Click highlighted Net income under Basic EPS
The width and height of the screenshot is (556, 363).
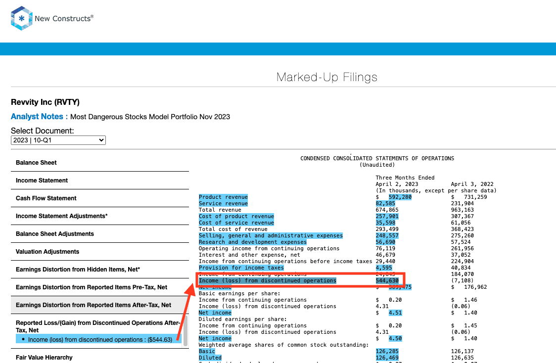(215, 313)
